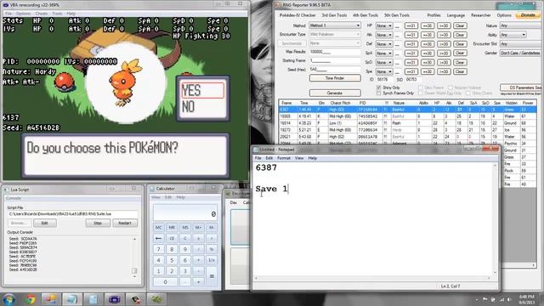Image resolution: width=544 pixels, height=306 pixels.
Task: Open the Pokédex-IV Checker menu
Action: (297, 15)
